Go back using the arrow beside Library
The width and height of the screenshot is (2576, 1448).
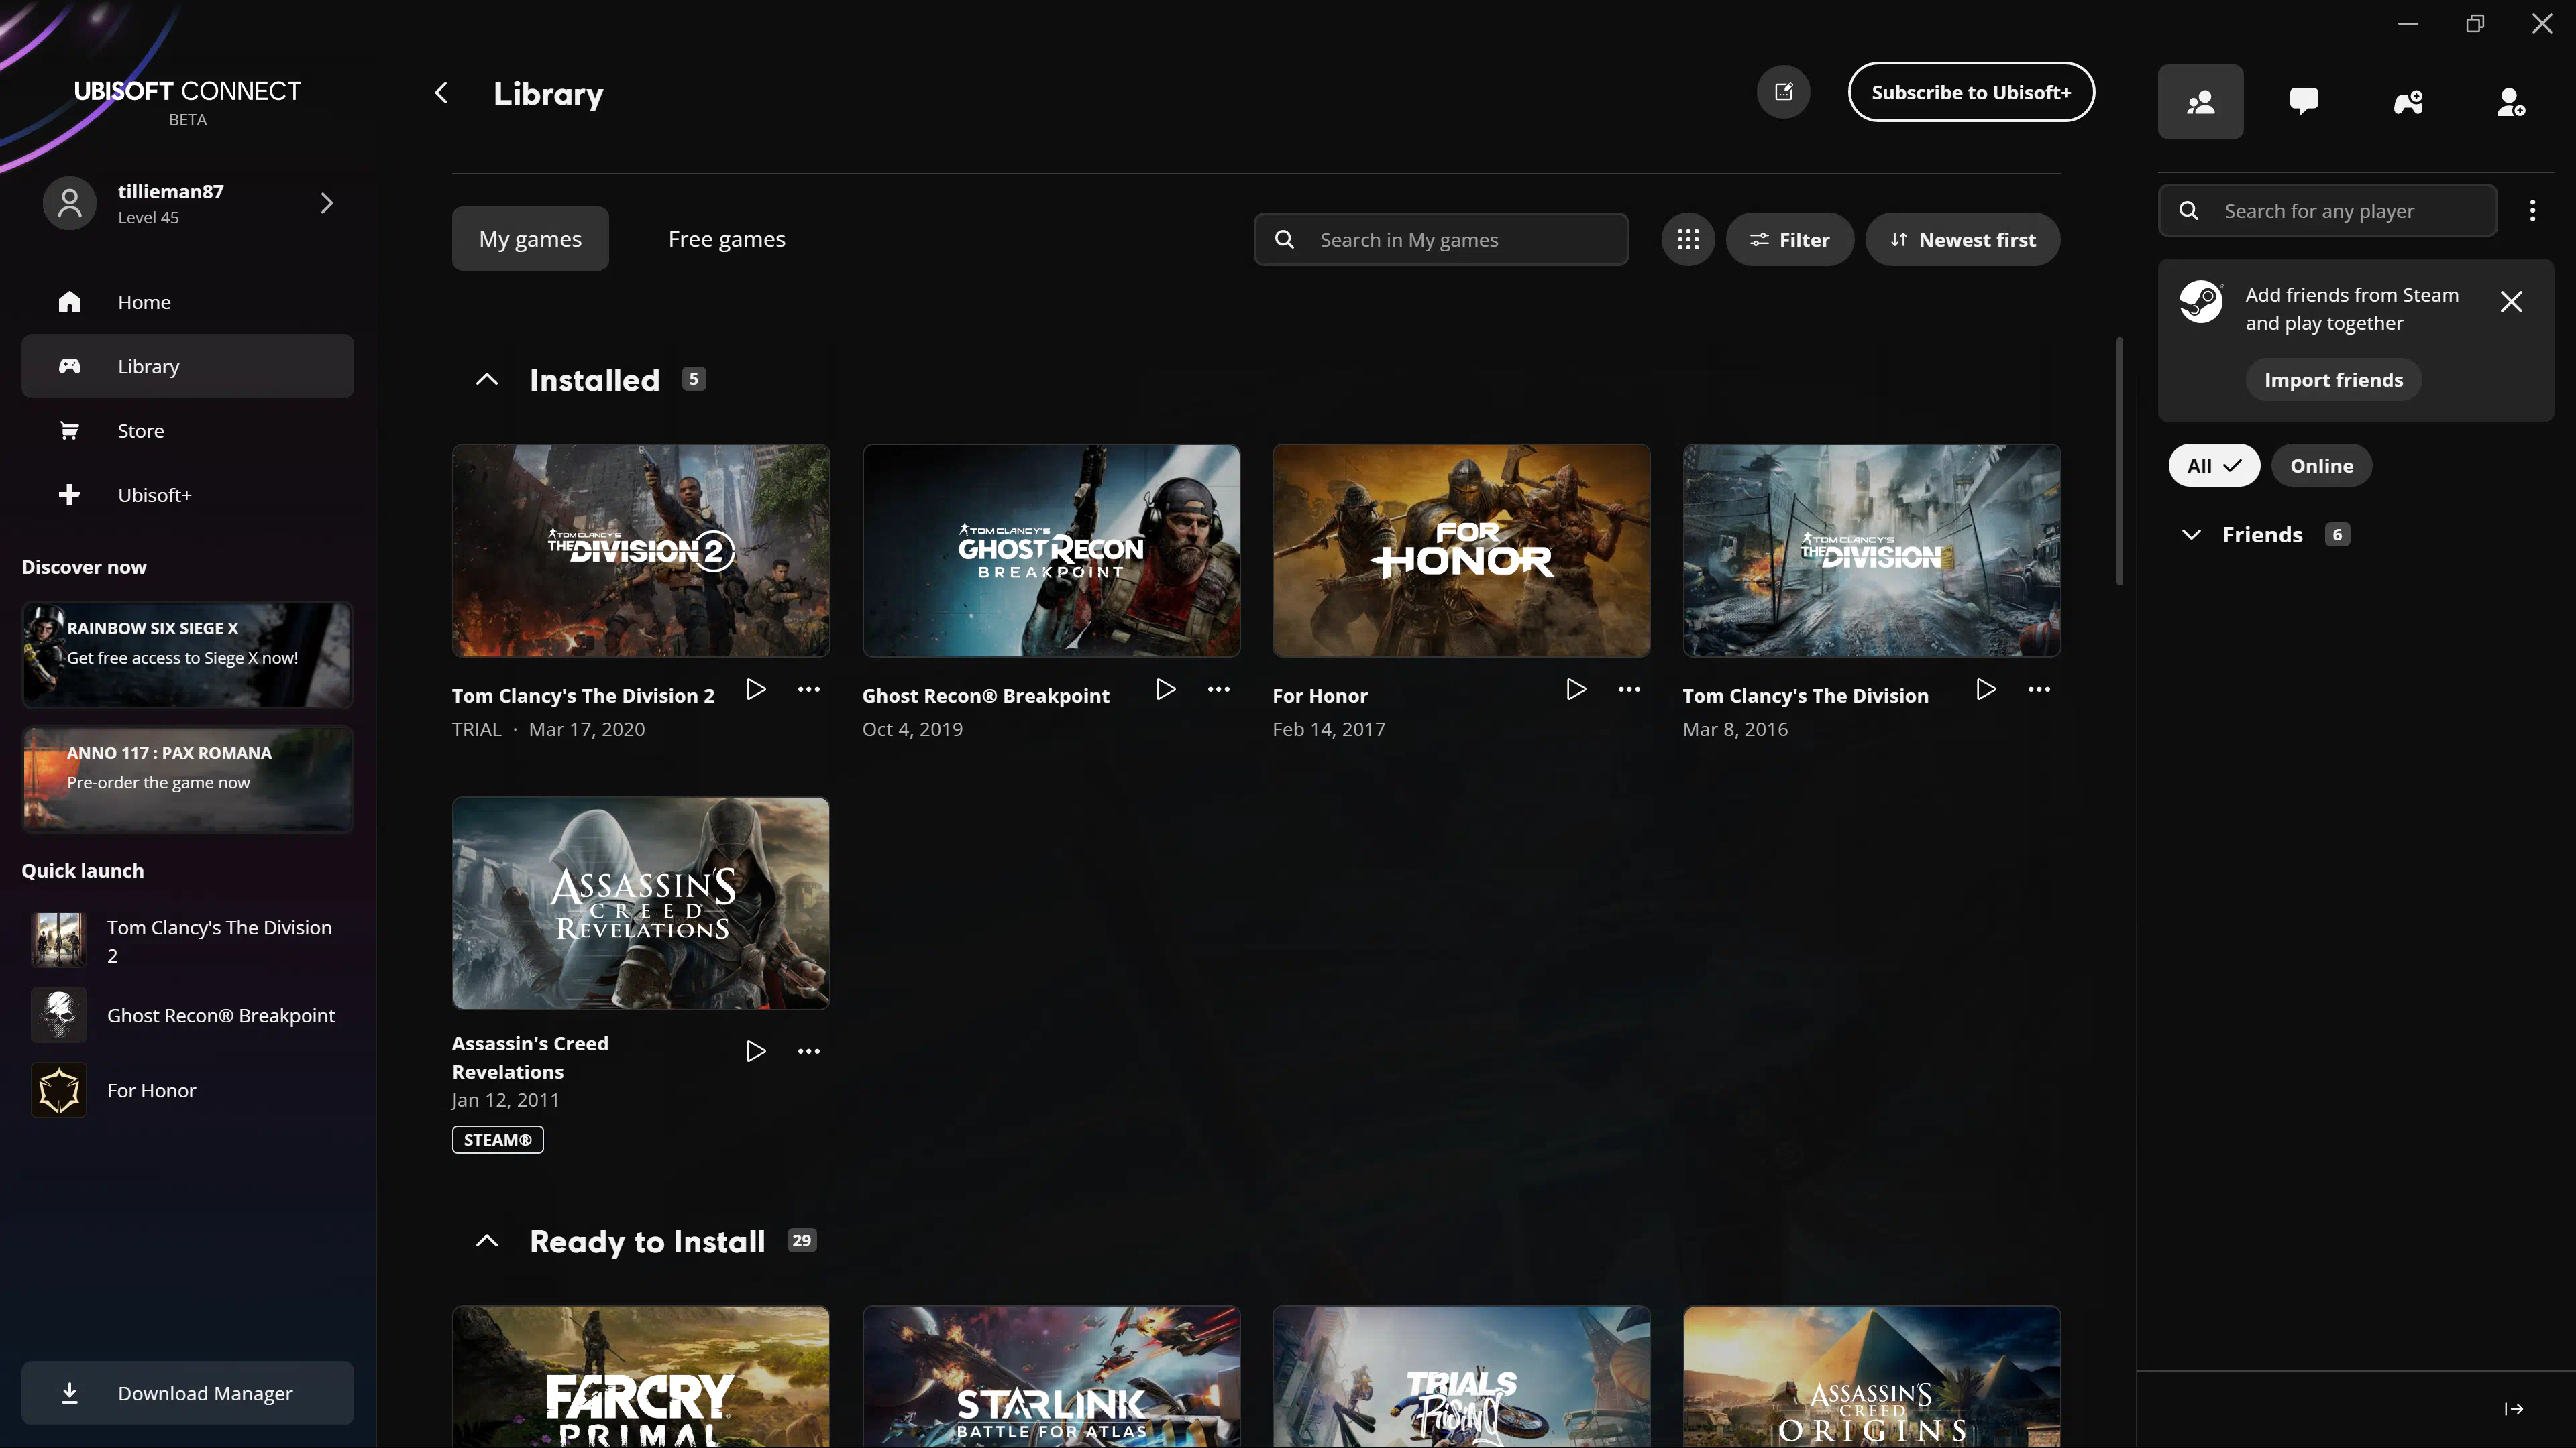(x=441, y=93)
